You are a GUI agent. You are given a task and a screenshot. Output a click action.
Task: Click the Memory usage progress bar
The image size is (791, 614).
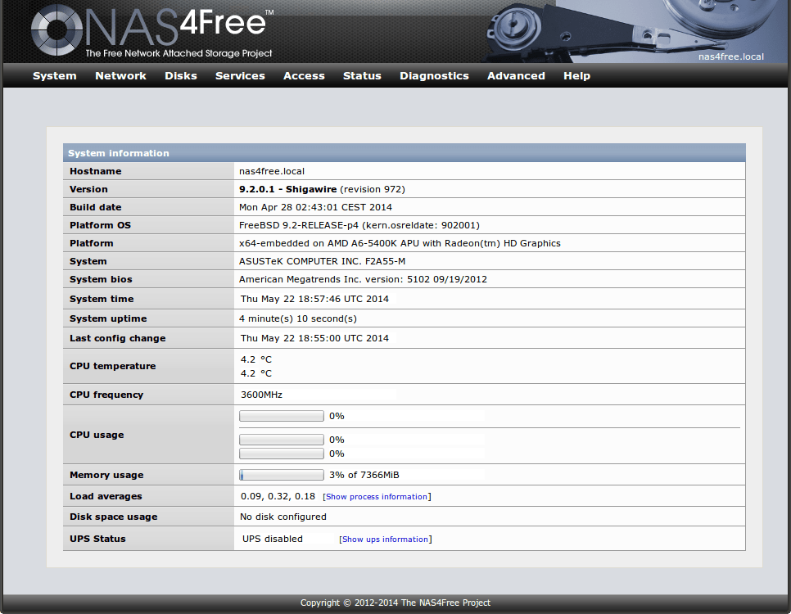coord(281,475)
